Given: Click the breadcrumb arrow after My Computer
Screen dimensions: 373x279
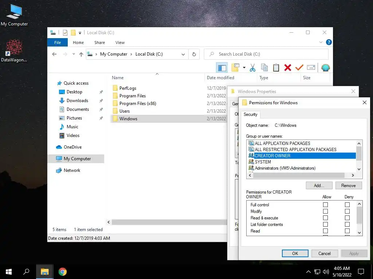Looking at the screenshot, I should [131, 54].
